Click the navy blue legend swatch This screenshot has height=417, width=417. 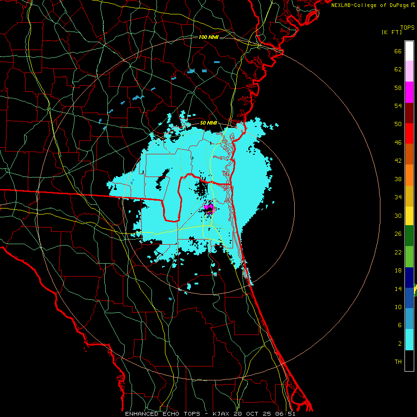pos(409,278)
